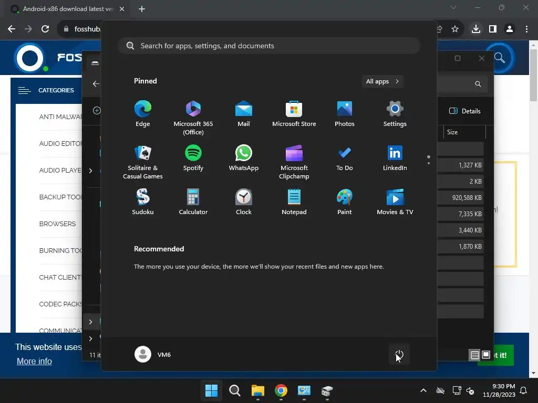Screen dimensions: 538x403
Task: Click the FossHub search magnifier icon
Action: [500, 58]
